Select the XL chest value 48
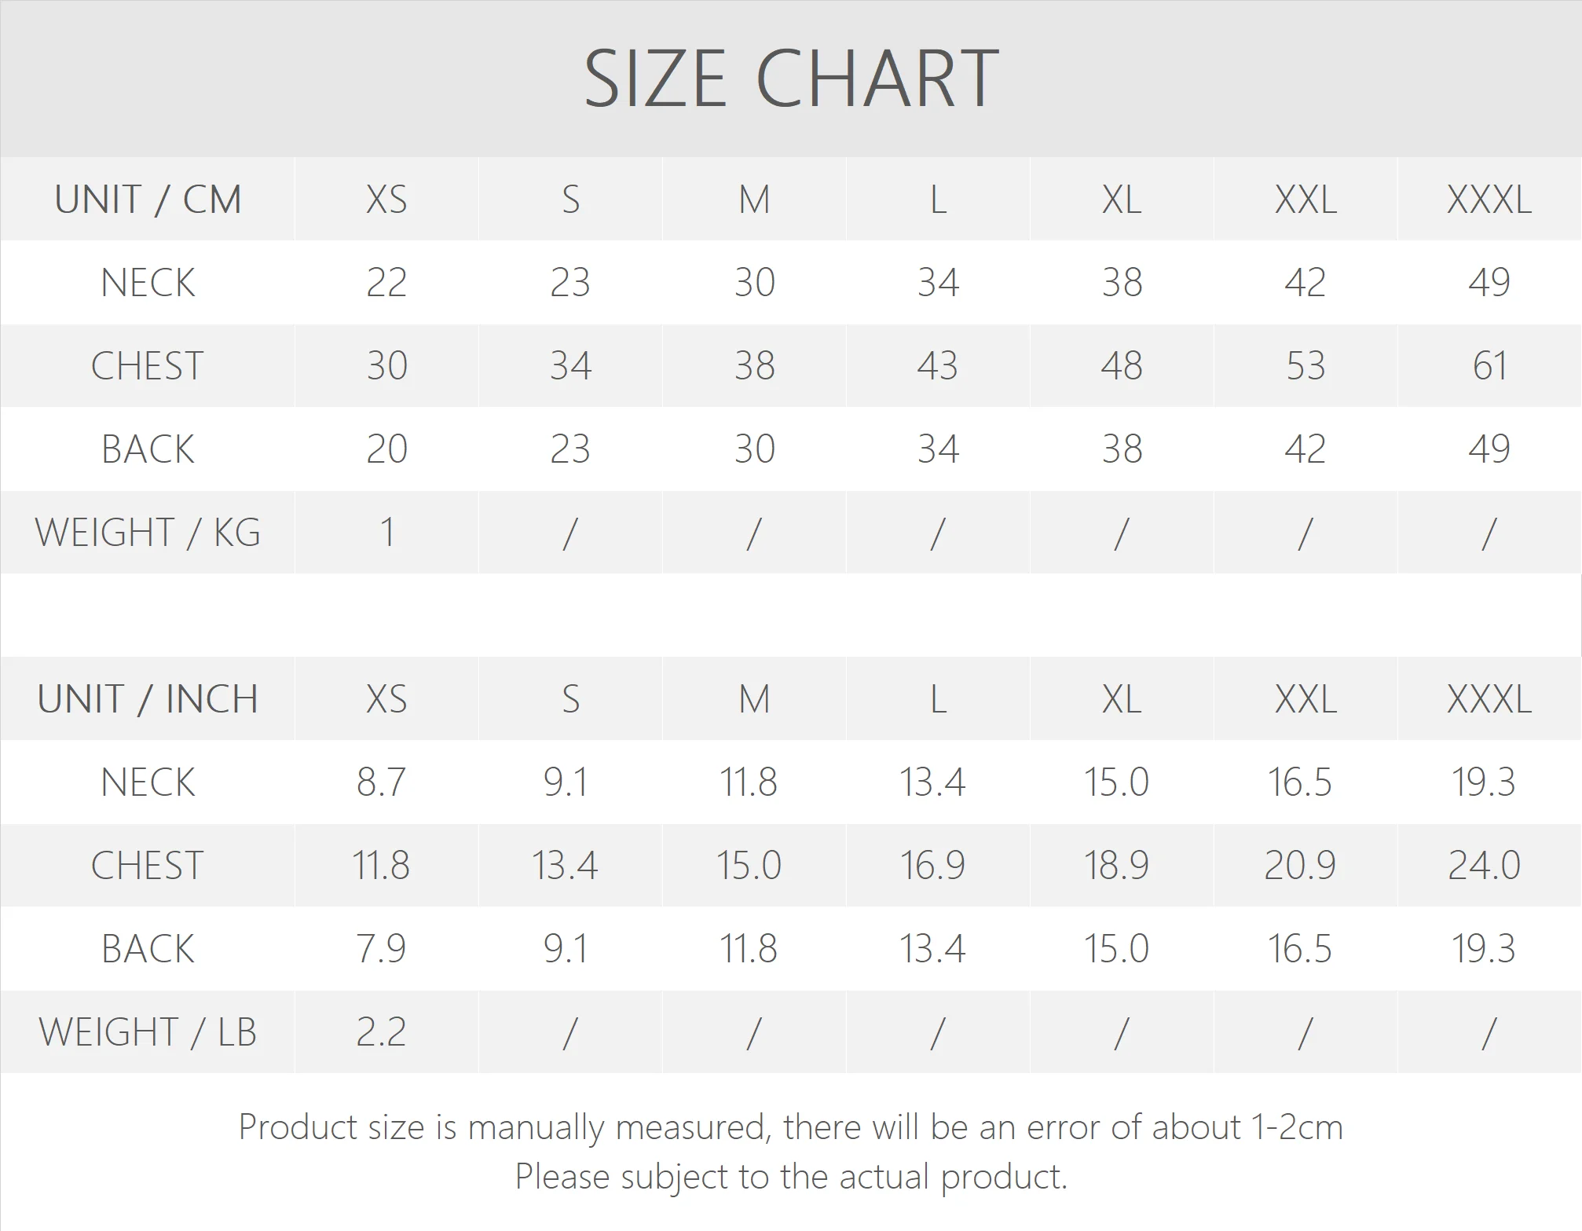The image size is (1582, 1231). click(x=1122, y=366)
